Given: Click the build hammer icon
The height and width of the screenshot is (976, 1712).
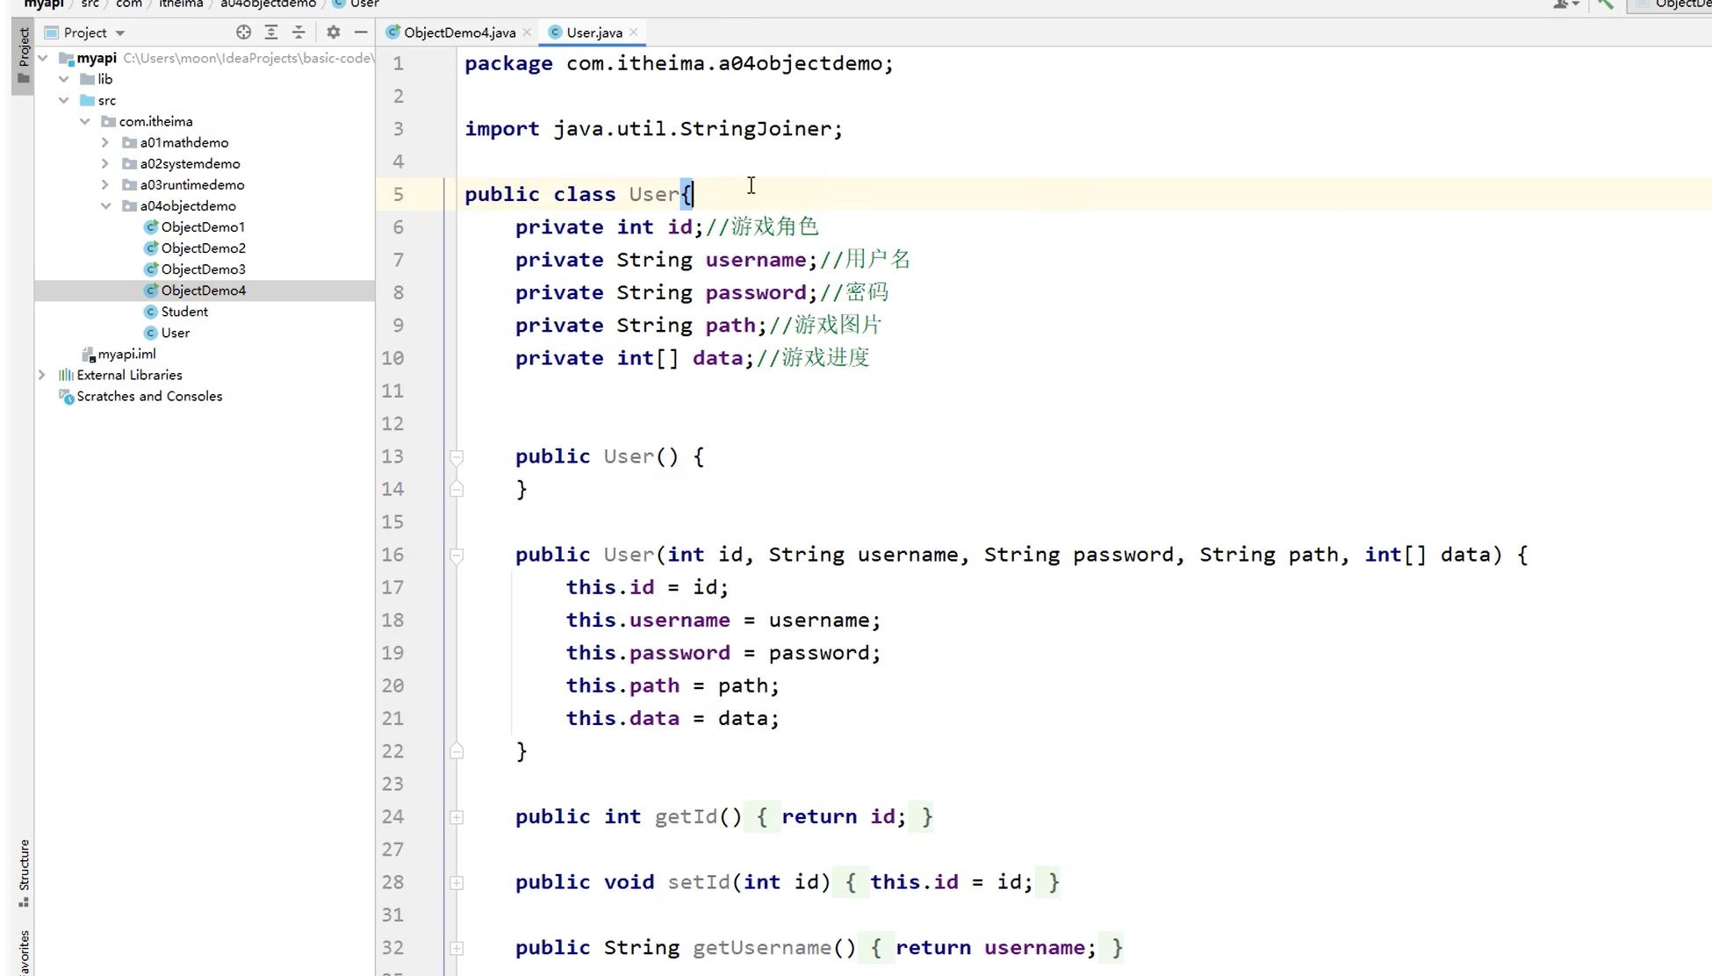Looking at the screenshot, I should pos(1605,4).
